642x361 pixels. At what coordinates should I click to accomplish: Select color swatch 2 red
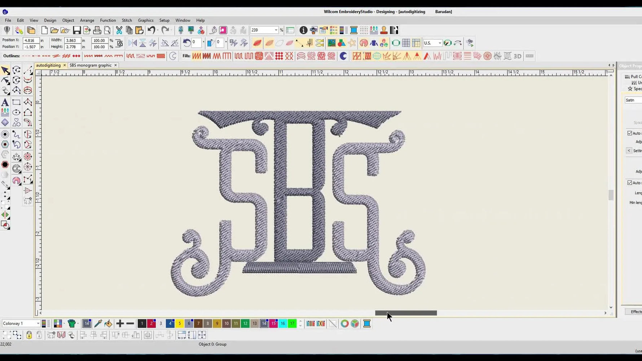coord(151,324)
